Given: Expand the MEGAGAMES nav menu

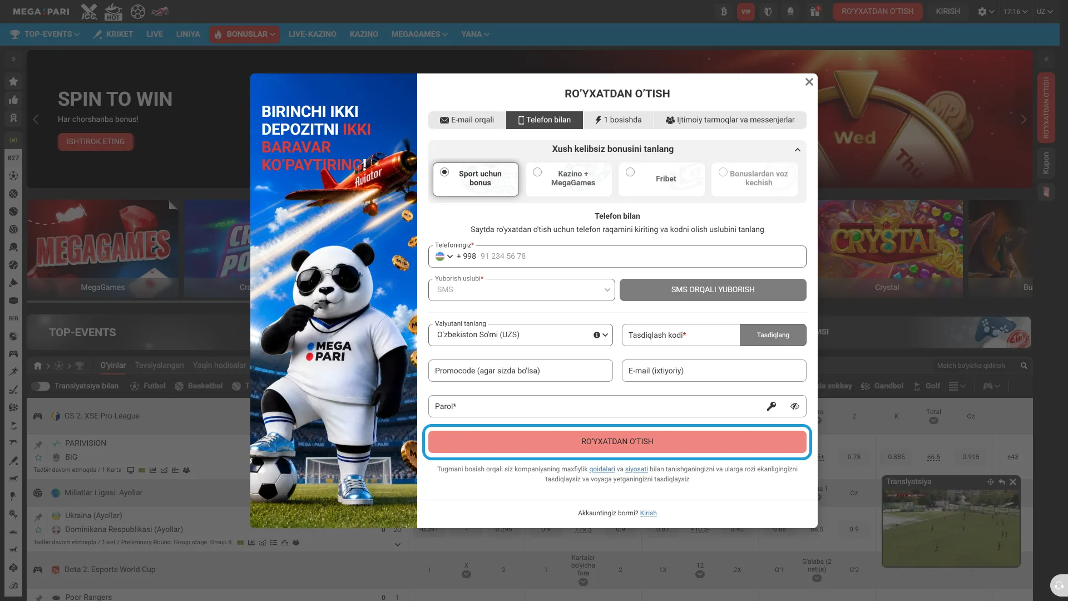Looking at the screenshot, I should (x=419, y=34).
